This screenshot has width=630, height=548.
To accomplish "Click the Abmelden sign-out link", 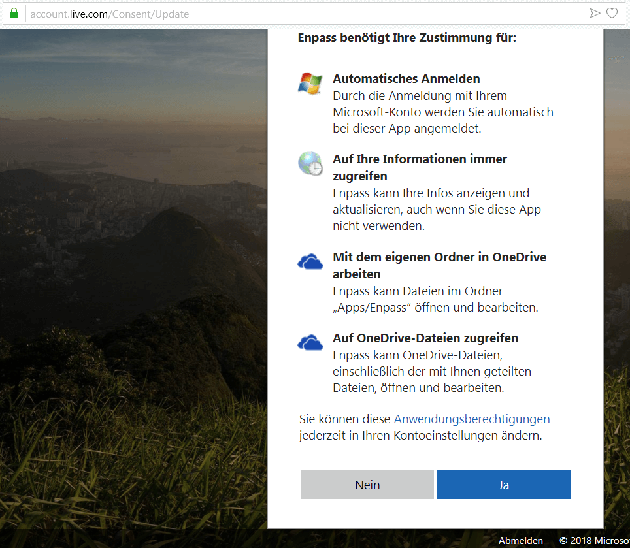I will click(x=521, y=541).
